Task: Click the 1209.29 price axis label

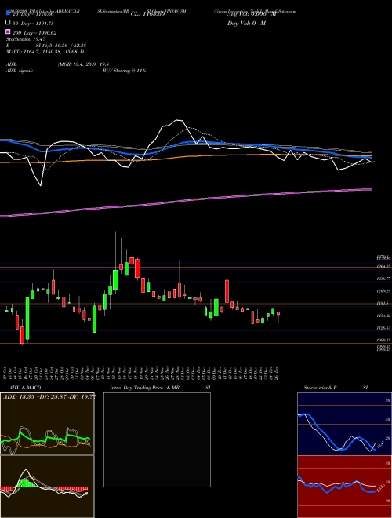Action: pos(383,291)
